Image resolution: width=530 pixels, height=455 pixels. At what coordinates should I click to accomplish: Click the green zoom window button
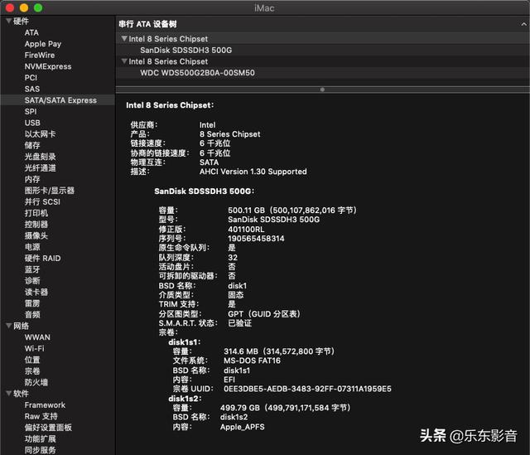click(x=38, y=7)
